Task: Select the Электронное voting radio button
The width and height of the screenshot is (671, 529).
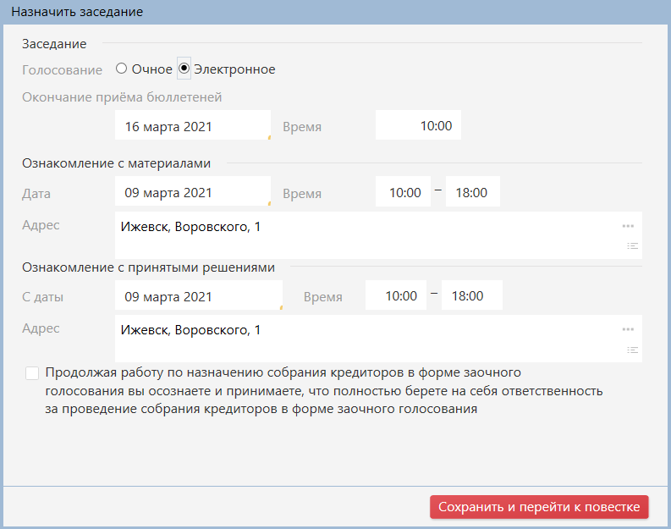Action: point(184,69)
